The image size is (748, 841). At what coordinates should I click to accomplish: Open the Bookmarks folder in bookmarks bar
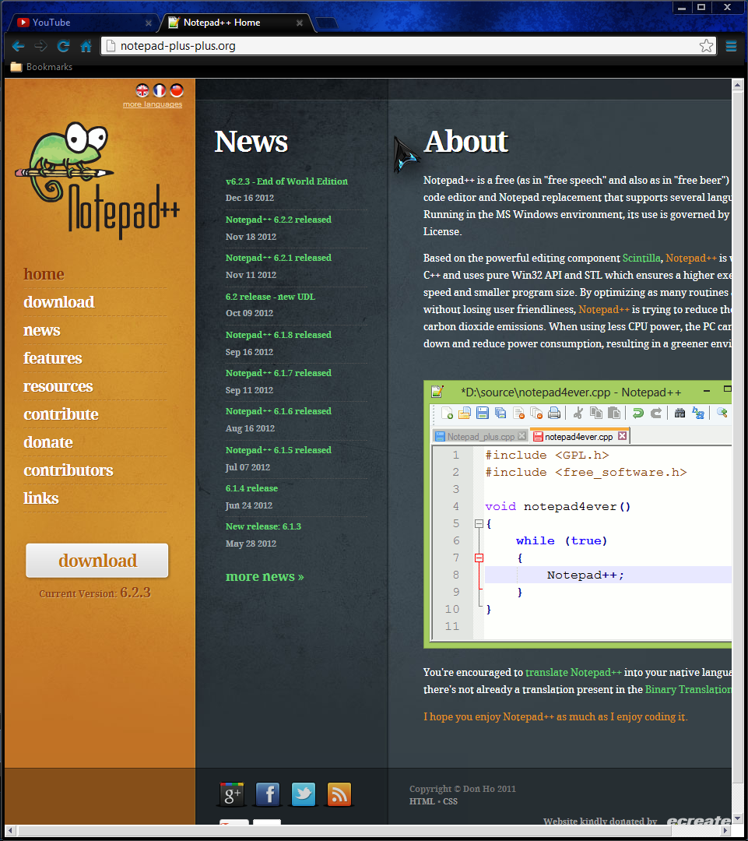click(41, 67)
